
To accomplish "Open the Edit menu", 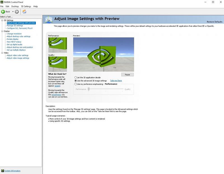I will (x=8, y=6).
